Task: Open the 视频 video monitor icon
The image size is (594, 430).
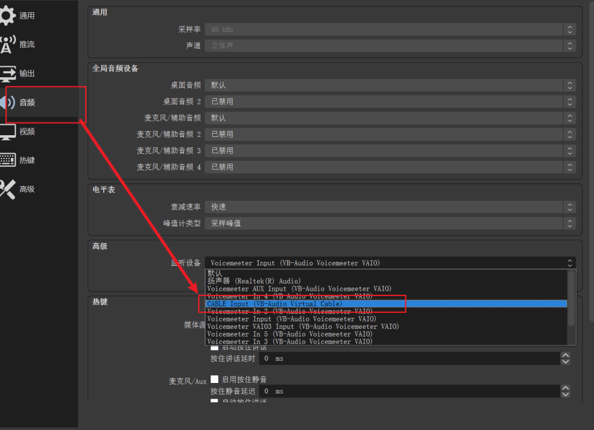Action: 8,132
